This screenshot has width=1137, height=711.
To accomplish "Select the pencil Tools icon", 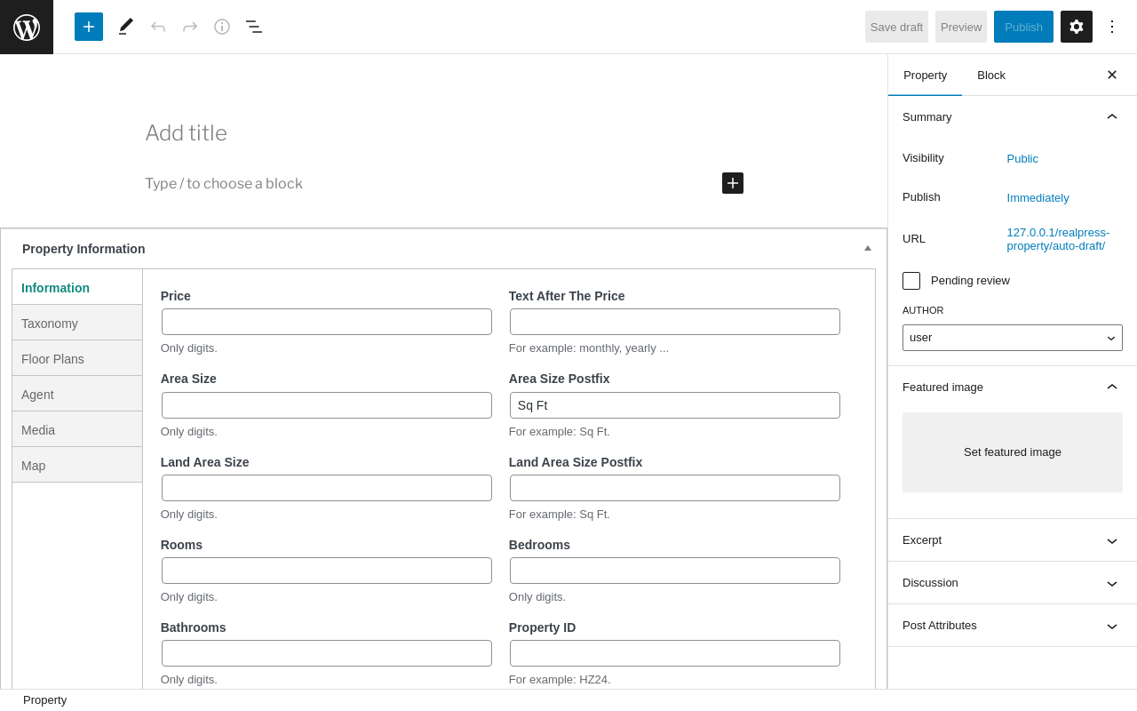I will pyautogui.click(x=126, y=27).
